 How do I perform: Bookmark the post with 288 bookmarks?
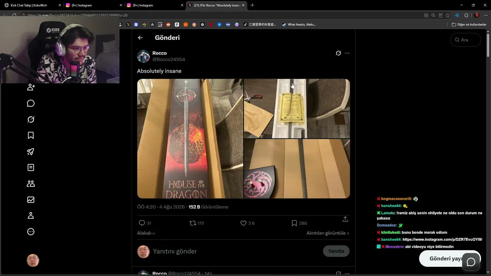point(294,223)
